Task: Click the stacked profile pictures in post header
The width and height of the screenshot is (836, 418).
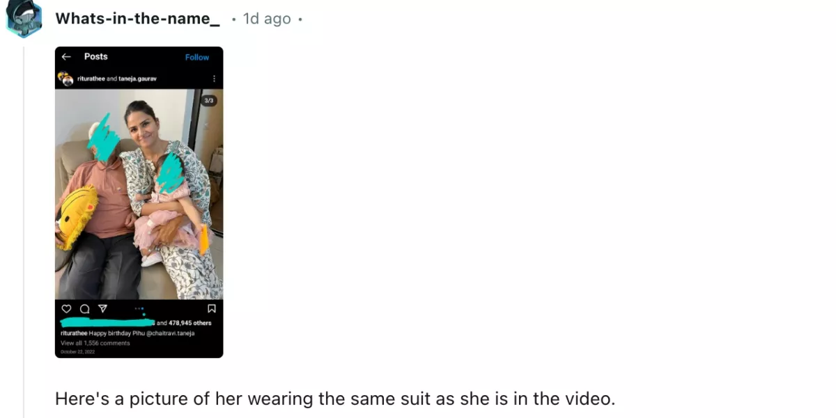Action: point(66,79)
